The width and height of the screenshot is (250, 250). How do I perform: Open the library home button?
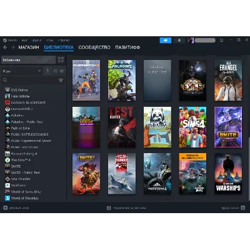[x=29, y=60]
